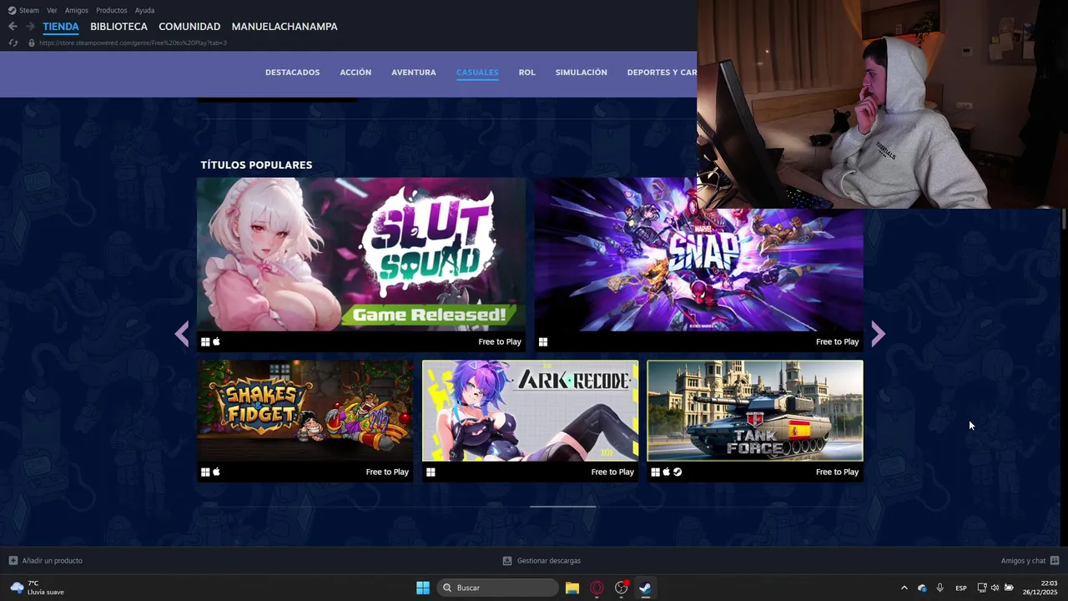Open Gestionar descargas

point(549,561)
